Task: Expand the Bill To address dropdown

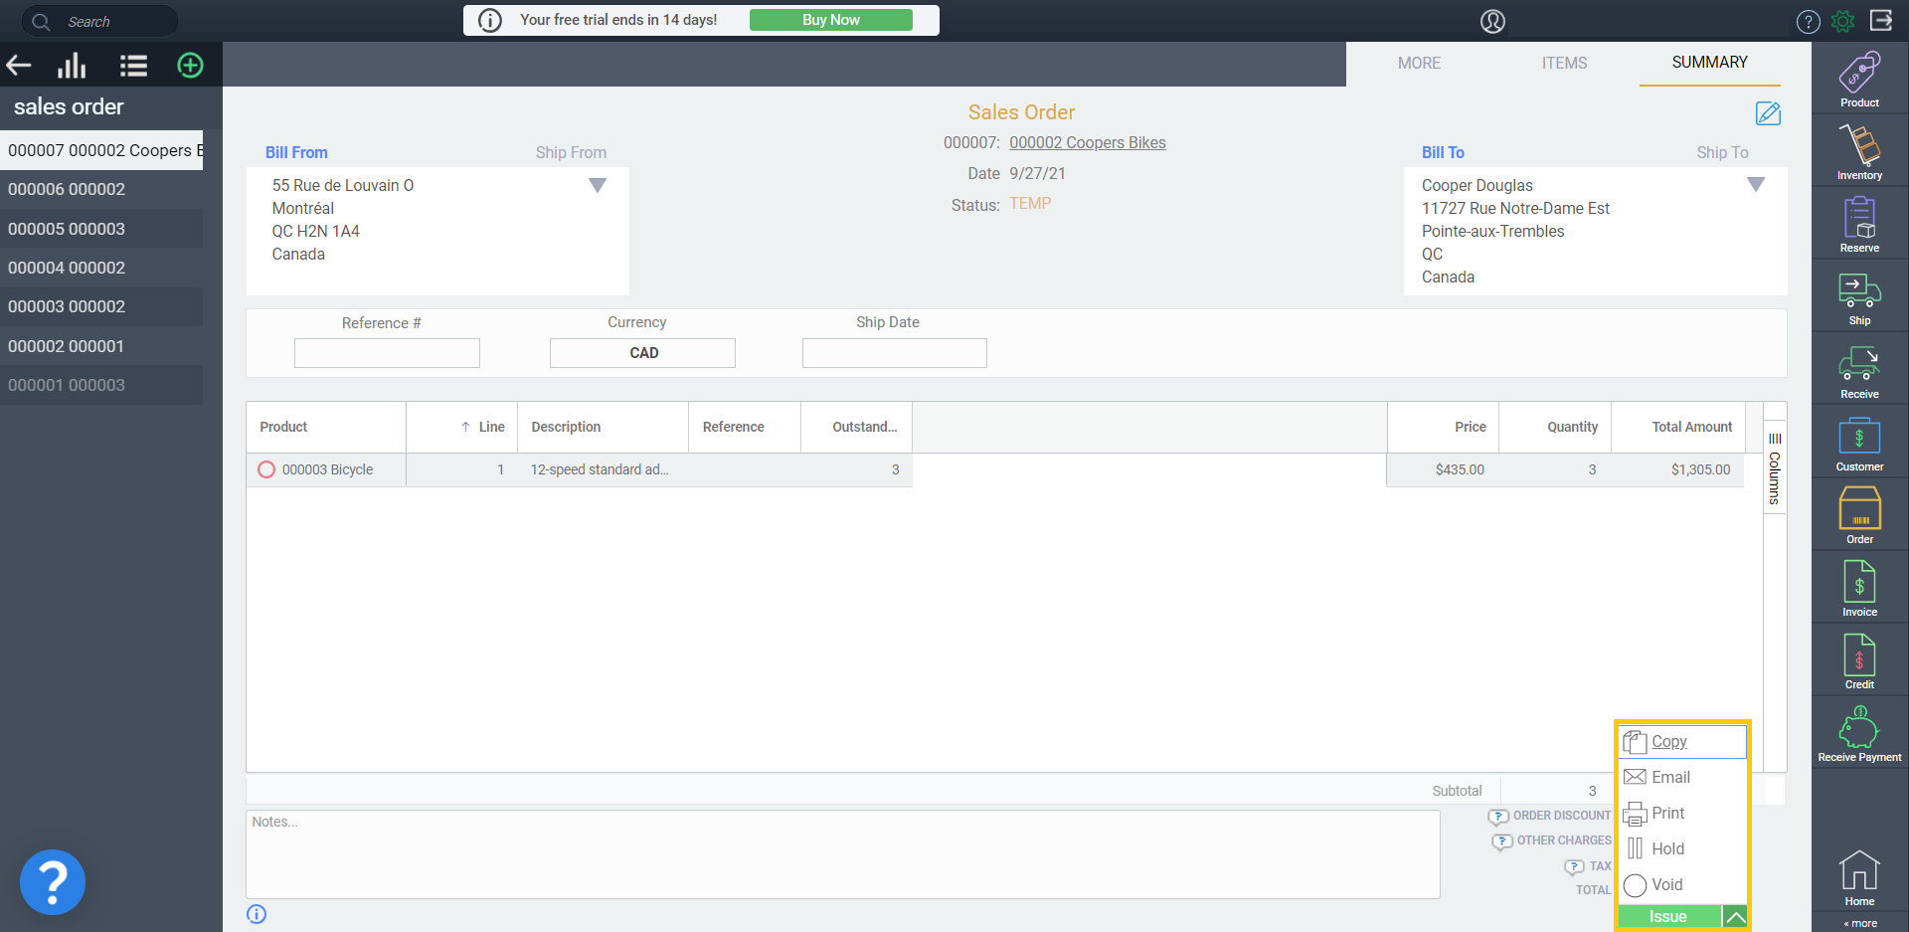Action: click(1756, 184)
